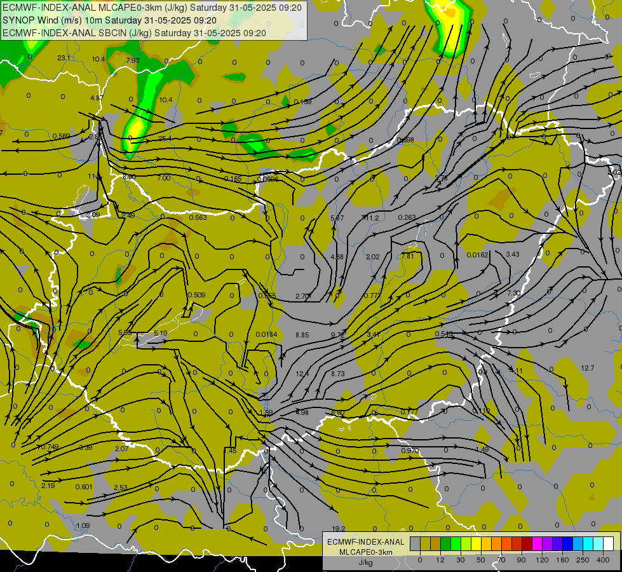The image size is (622, 572).
Task: Click the map value 0.509
Action: click(x=197, y=295)
